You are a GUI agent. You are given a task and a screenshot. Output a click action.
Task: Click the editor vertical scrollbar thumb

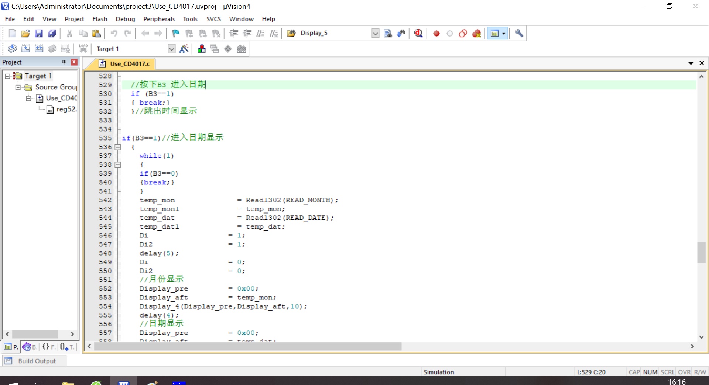[x=701, y=252]
